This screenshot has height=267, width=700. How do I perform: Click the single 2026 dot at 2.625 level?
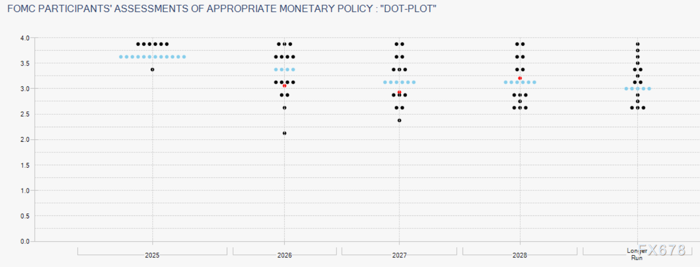[x=284, y=107]
